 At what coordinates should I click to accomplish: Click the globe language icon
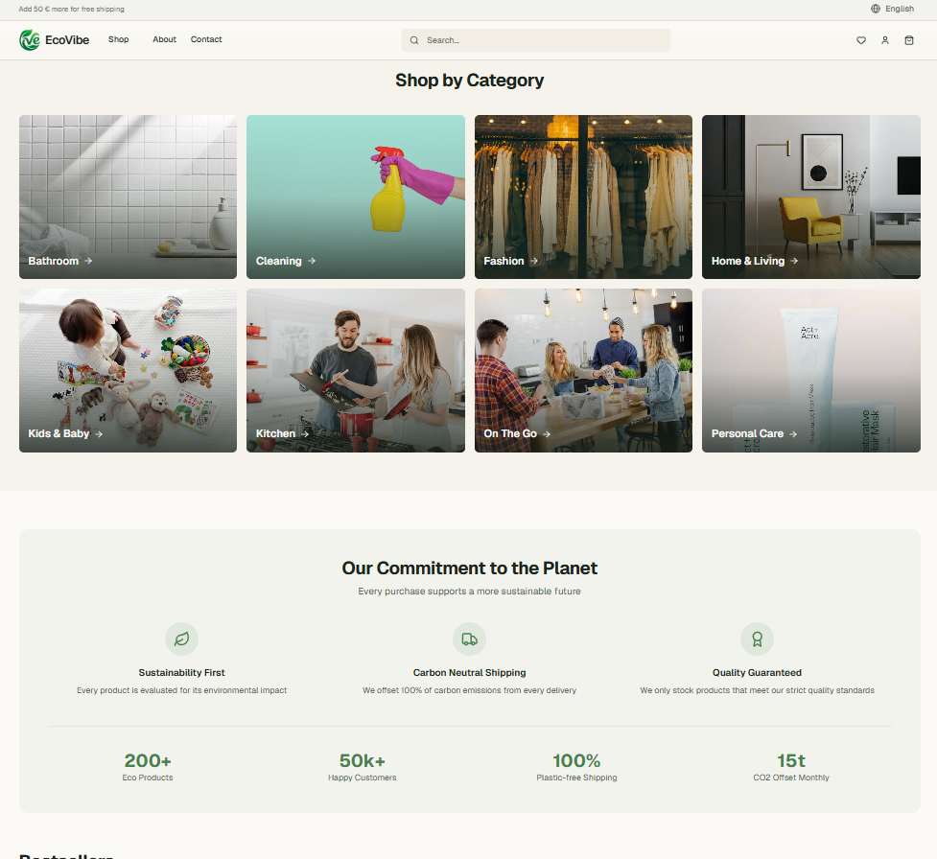coord(876,9)
